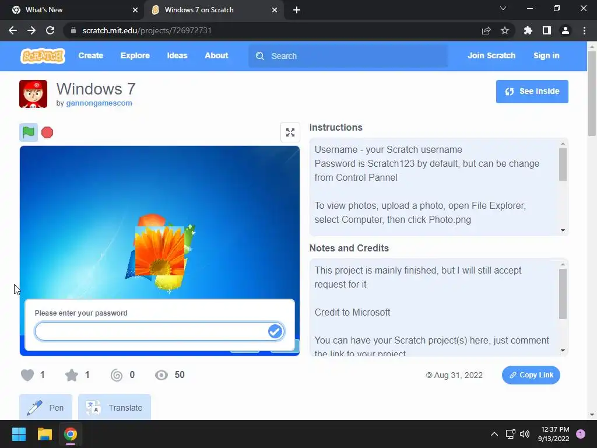Click the site lock icon in address bar
This screenshot has width=597, height=448.
tap(73, 30)
